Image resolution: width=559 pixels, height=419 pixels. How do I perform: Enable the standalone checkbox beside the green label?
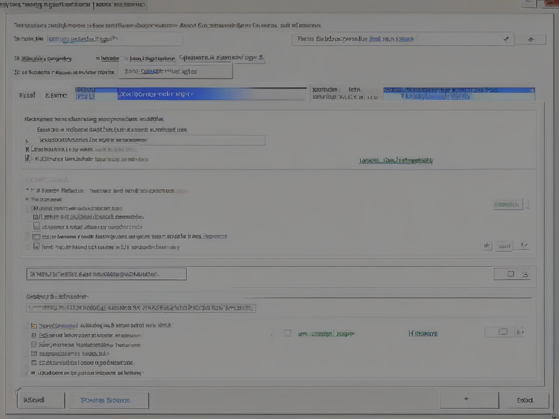tap(288, 333)
